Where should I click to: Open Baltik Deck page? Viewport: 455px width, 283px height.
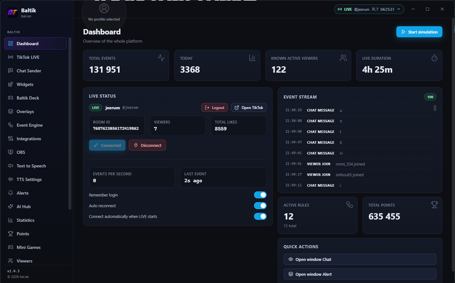tap(35, 98)
